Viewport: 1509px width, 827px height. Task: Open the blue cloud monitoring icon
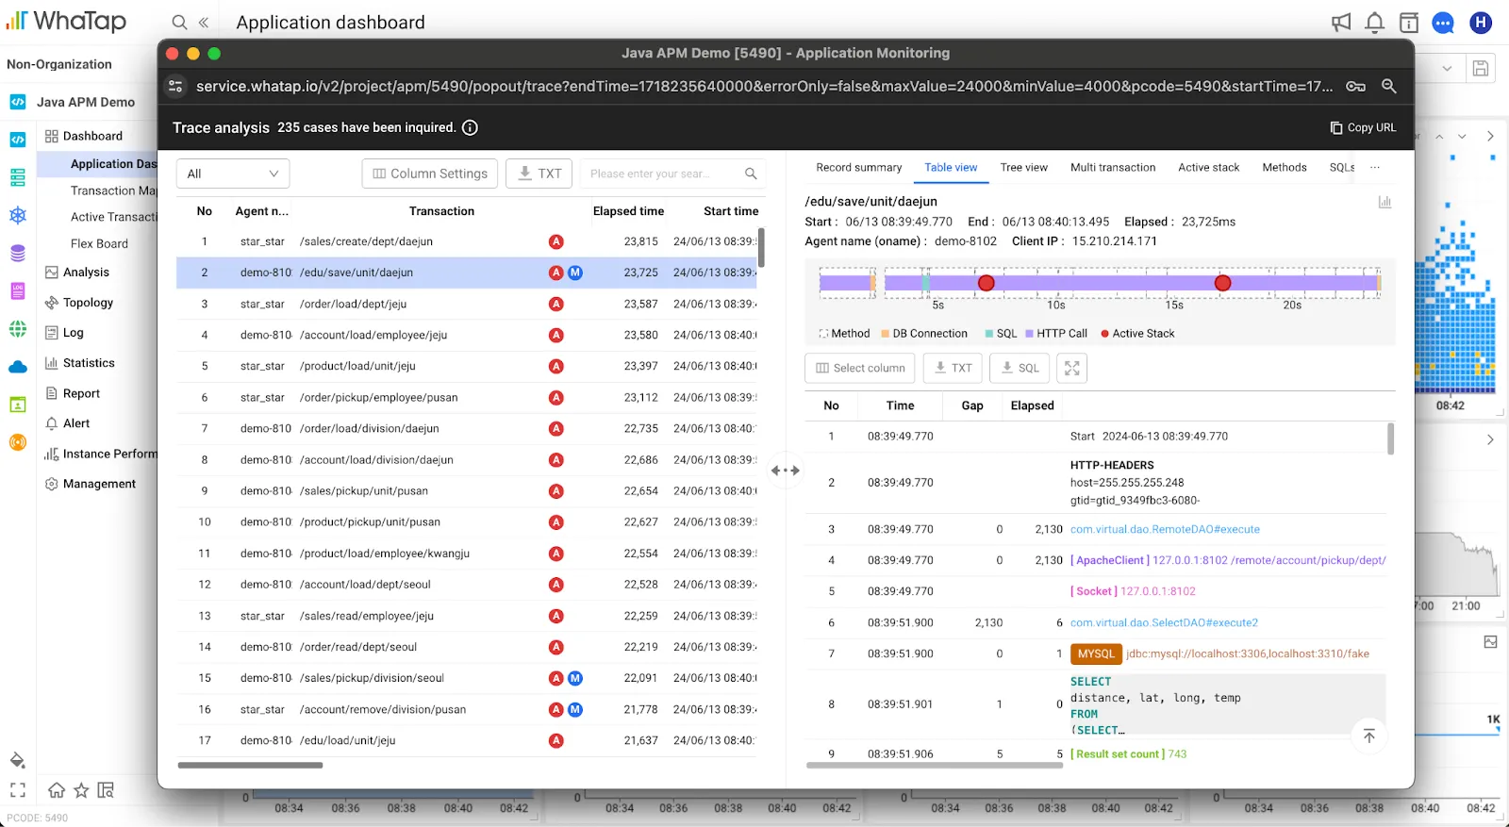point(17,367)
